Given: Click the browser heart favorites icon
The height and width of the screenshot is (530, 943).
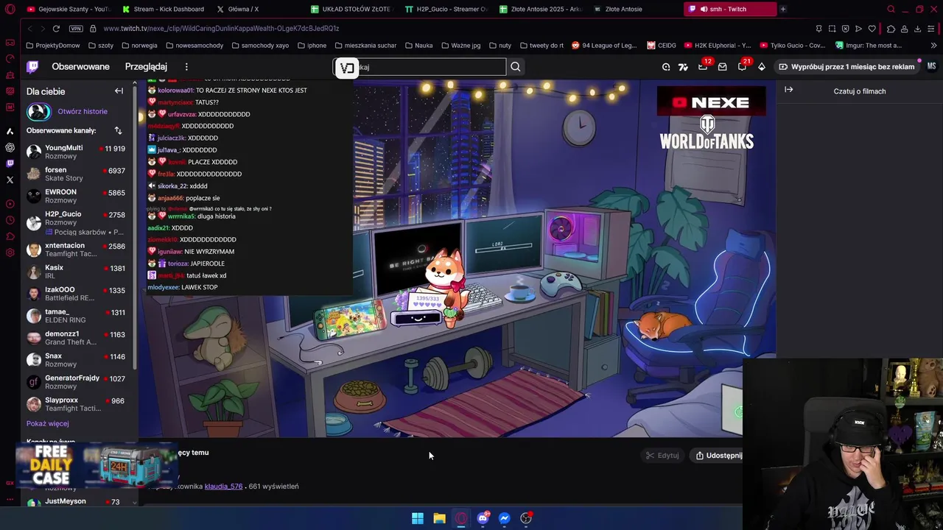Looking at the screenshot, I should coord(872,29).
